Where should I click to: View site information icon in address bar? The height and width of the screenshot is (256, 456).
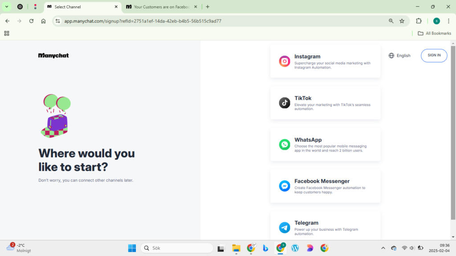tap(58, 21)
